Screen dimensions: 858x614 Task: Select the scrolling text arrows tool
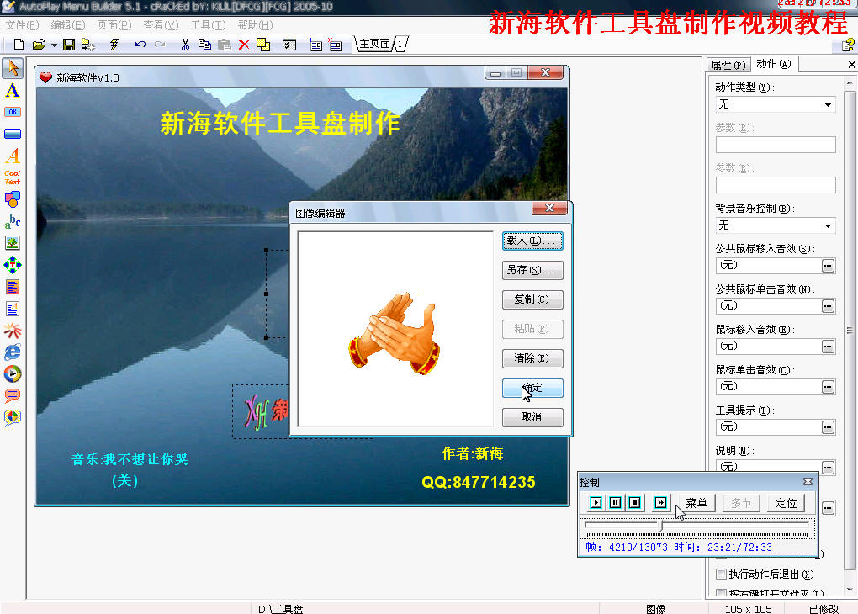[x=13, y=265]
